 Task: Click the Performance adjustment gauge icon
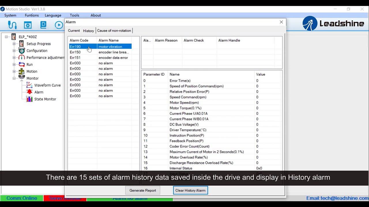pos(21,57)
